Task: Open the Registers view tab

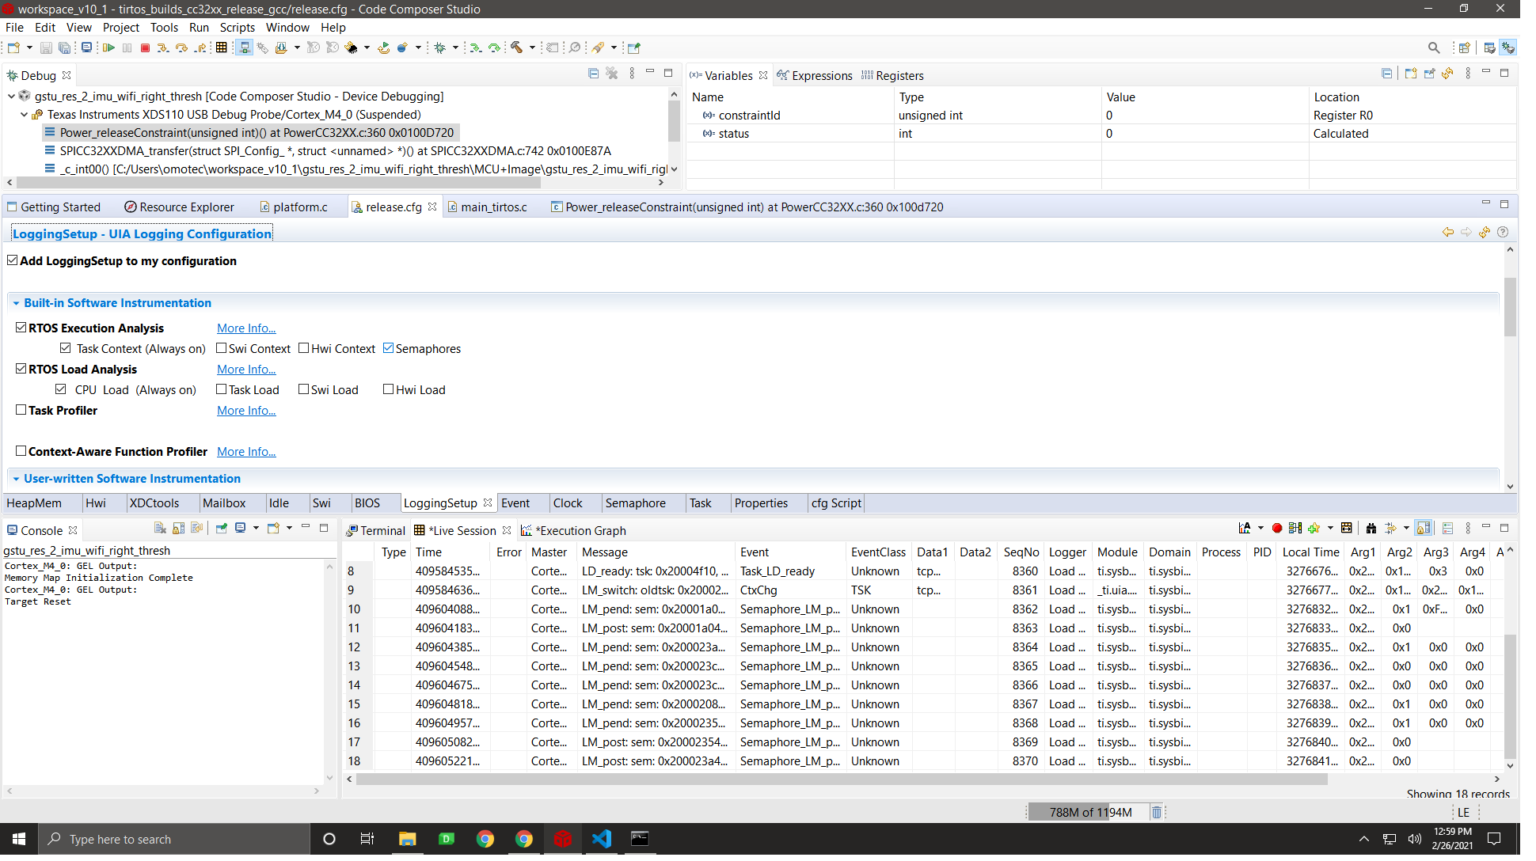Action: (899, 76)
